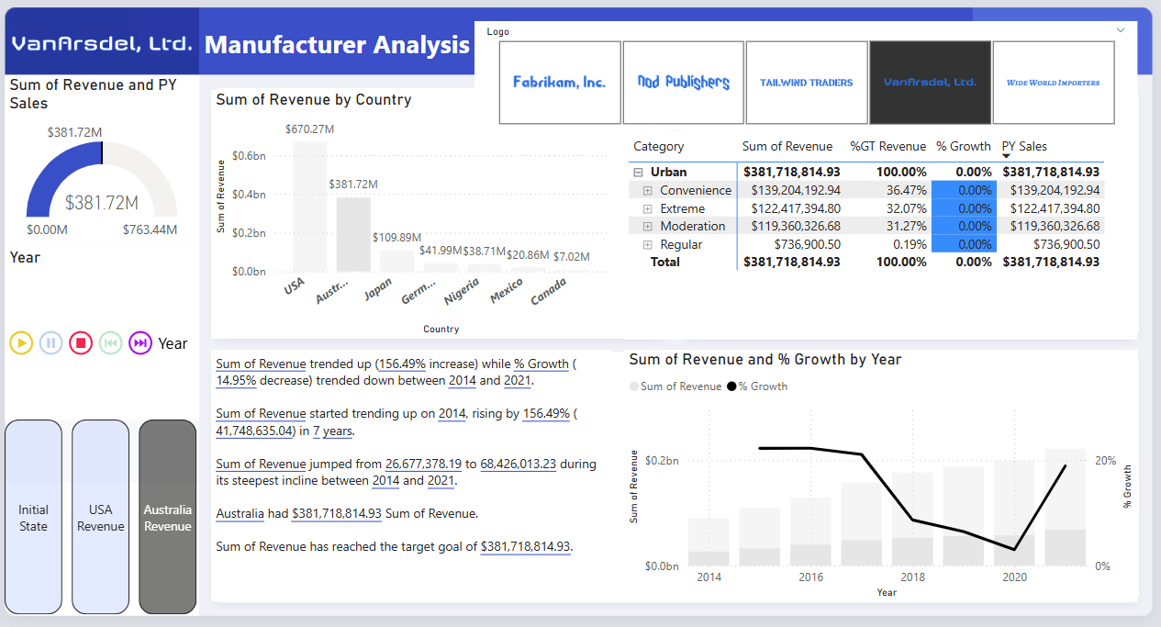
Task: Click the Japan bar in country chart
Action: pyautogui.click(x=396, y=261)
